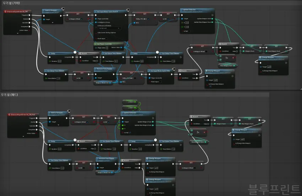
Task: Select the not-equal (!=) node in 패드 group
Action: click(198, 132)
